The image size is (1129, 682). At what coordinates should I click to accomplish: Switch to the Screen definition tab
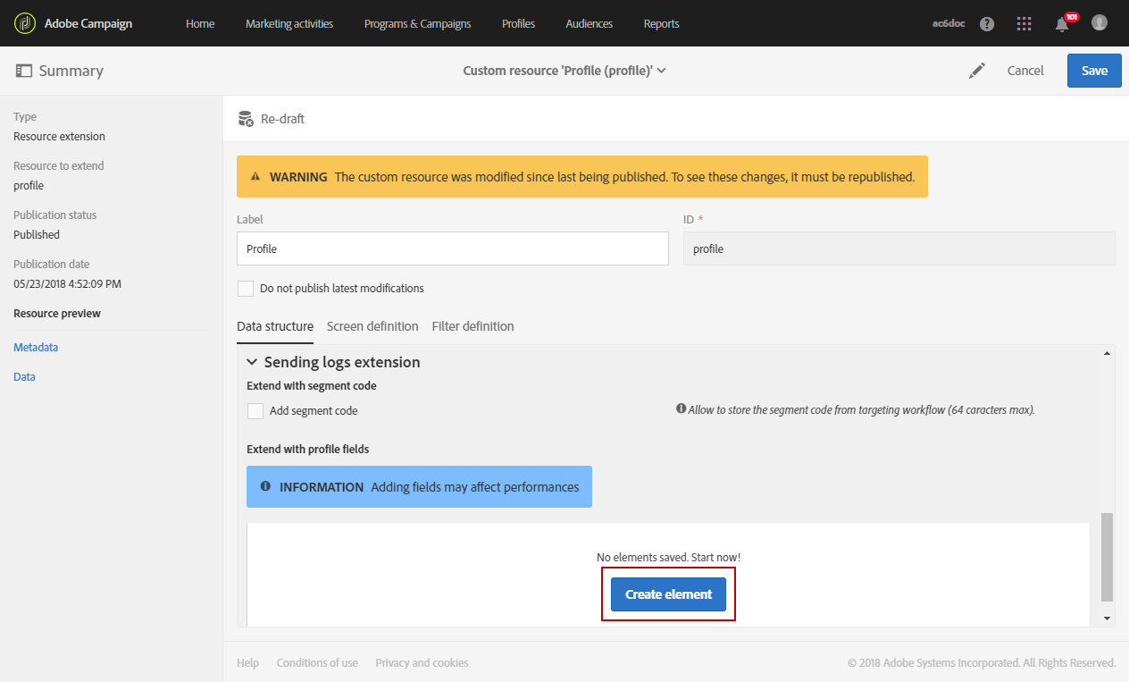point(372,326)
